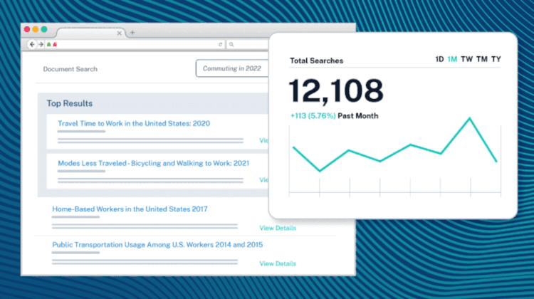534x299 pixels.
Task: Open Home-Based Workers 2017 result
Action: coord(130,209)
